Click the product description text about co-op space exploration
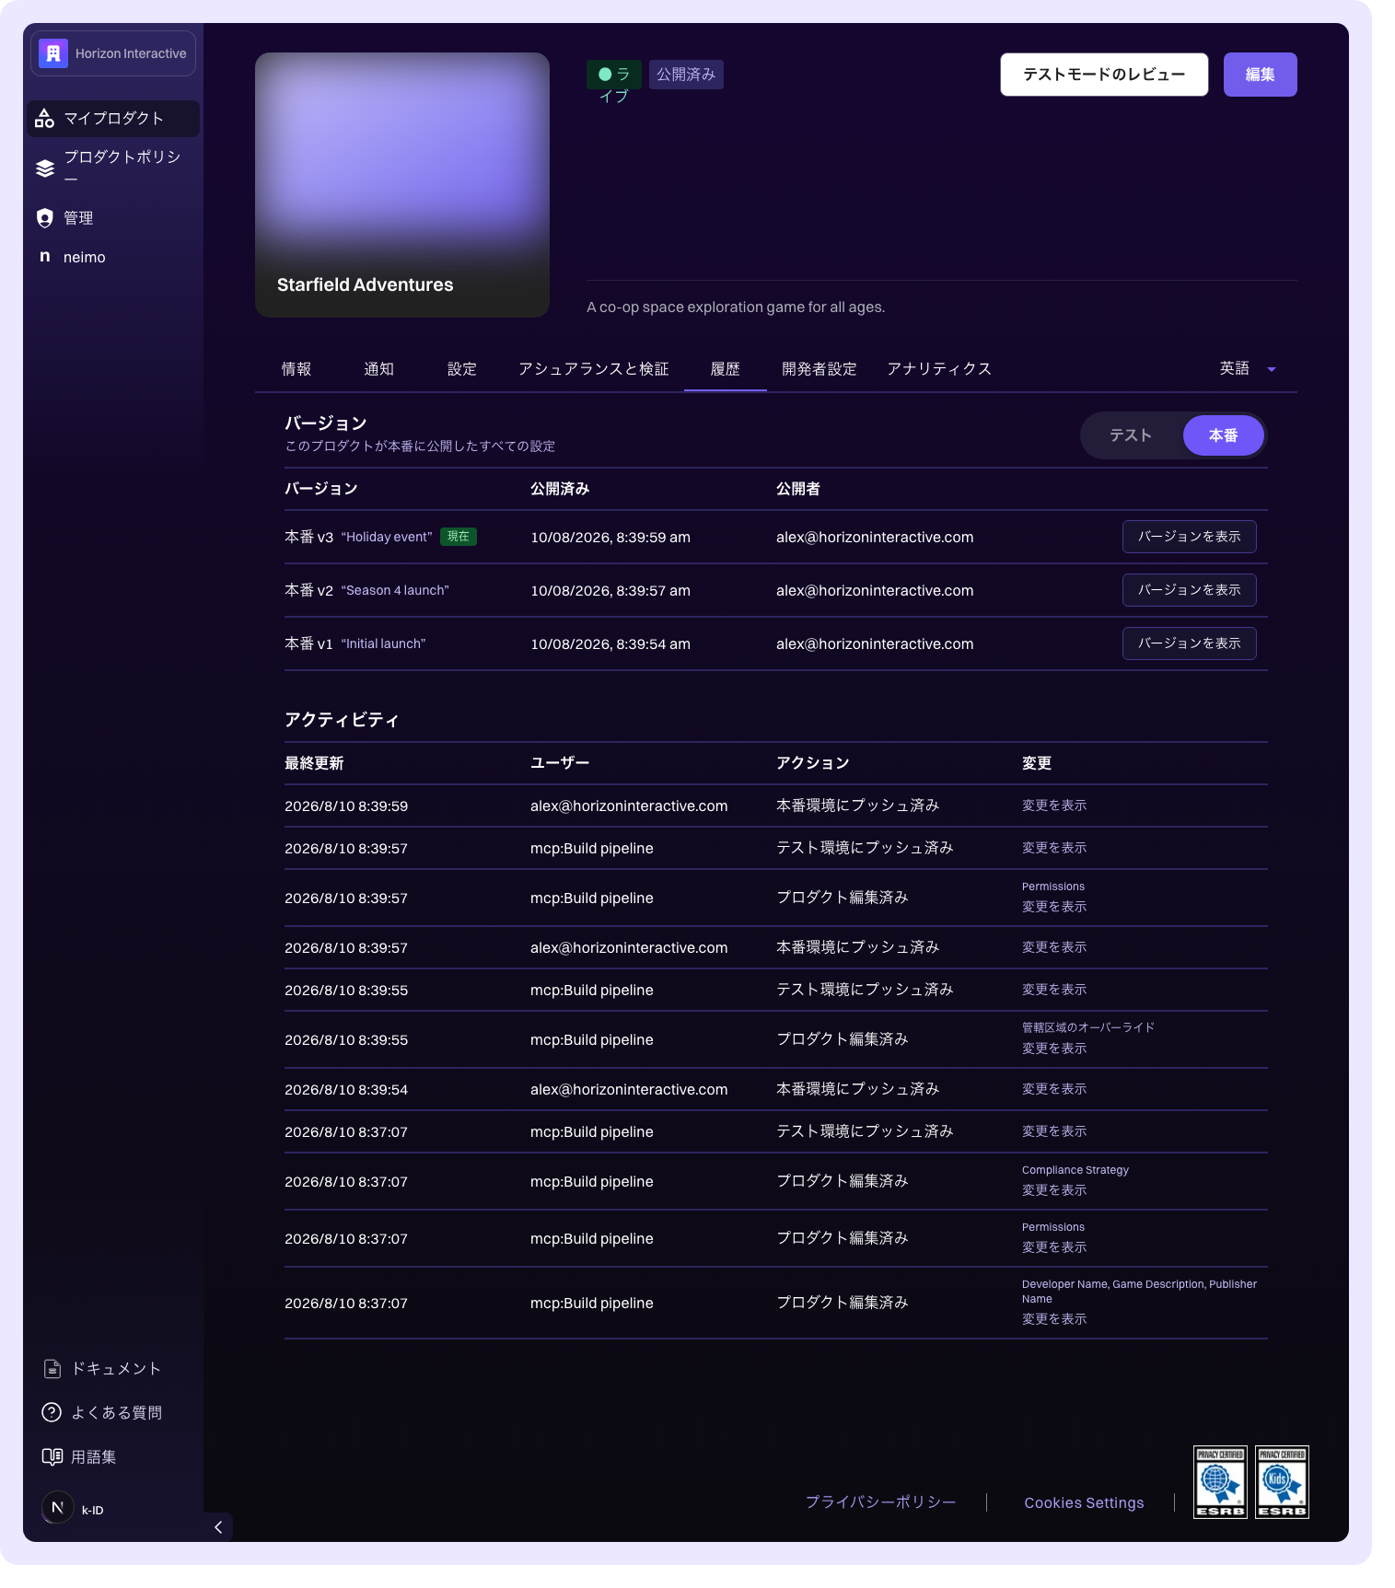Screen dimensions: 1395x1588 point(736,307)
